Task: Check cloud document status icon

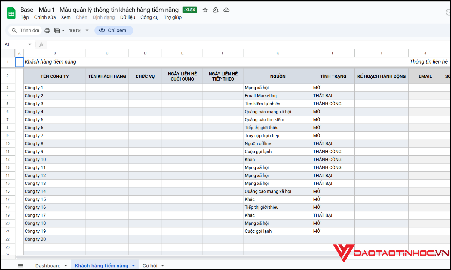Action: click(x=226, y=10)
